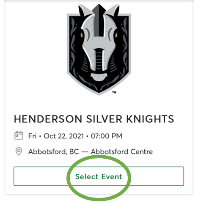Click the 07:00 PM start time

pyautogui.click(x=107, y=136)
